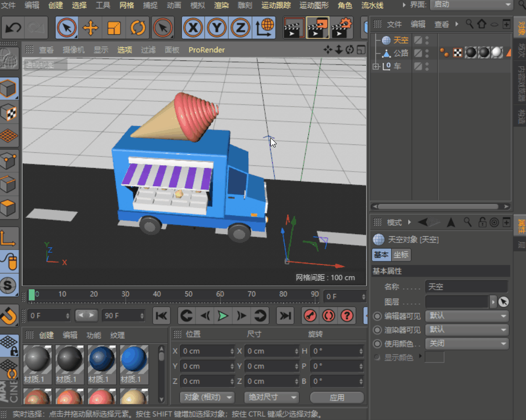Open the ProRender viewport menu

click(x=207, y=50)
